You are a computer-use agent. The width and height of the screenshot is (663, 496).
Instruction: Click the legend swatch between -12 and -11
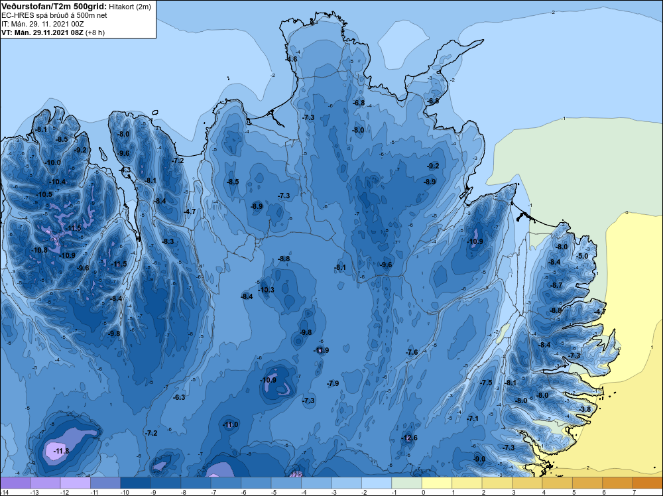click(x=76, y=483)
